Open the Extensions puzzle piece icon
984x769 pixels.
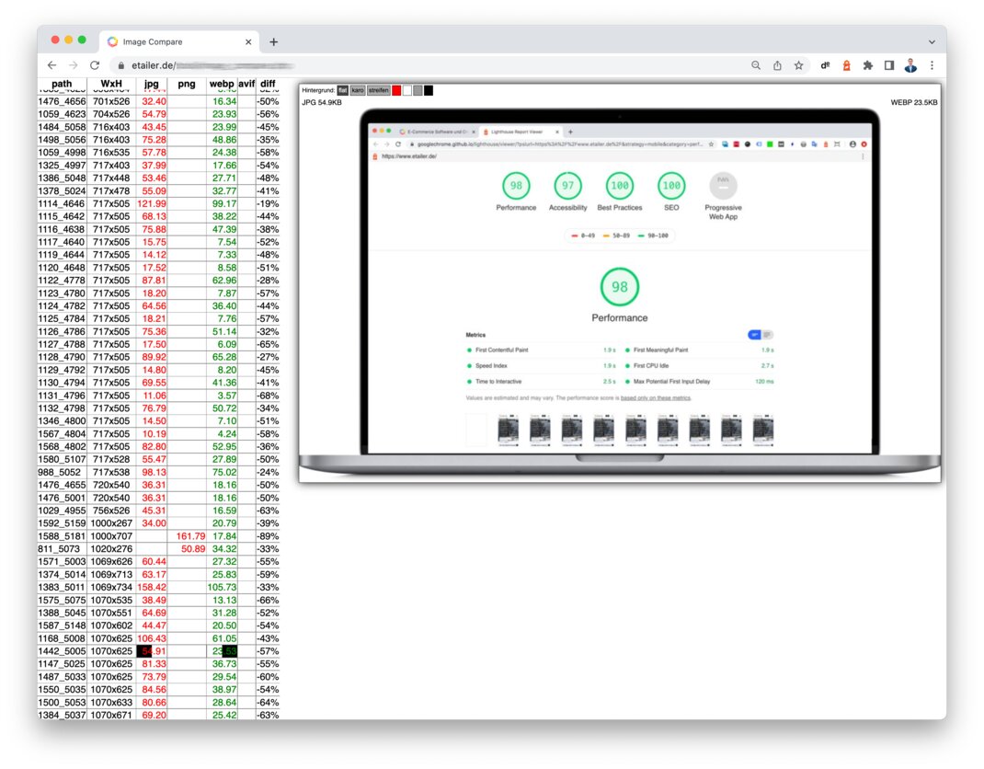coord(867,65)
